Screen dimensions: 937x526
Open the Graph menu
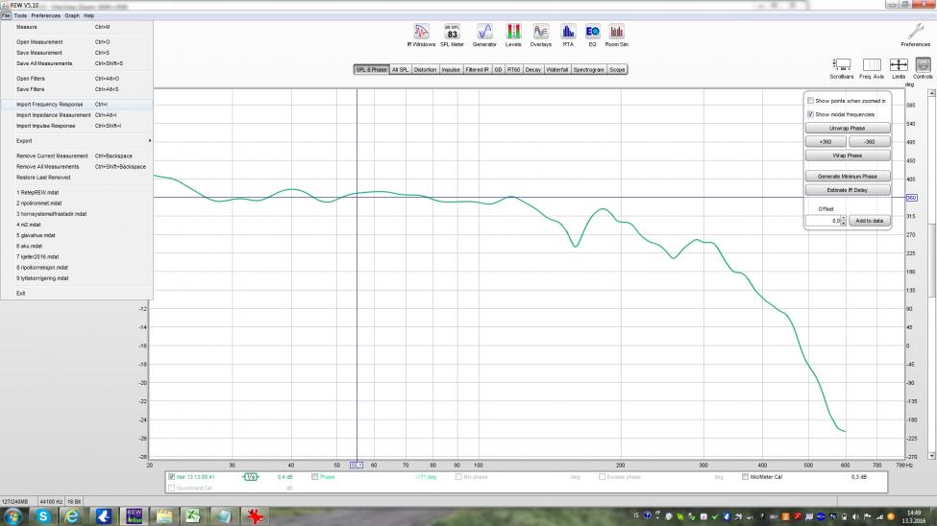(72, 15)
